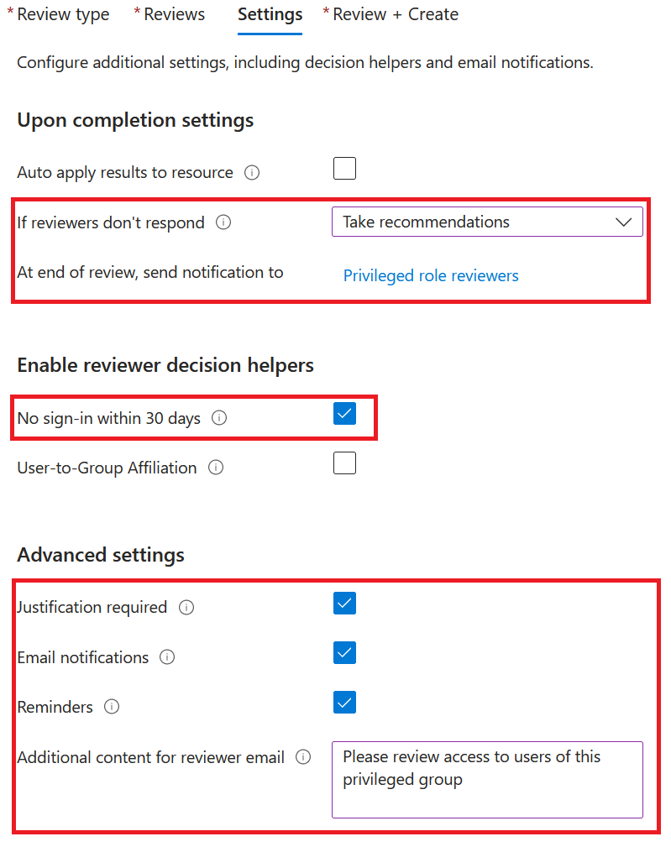This screenshot has height=847, width=671.
Task: Open the Take recommendations dropdown
Action: 487,222
